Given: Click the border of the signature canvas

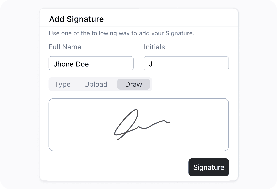Looking at the screenshot, I should tap(138, 99).
